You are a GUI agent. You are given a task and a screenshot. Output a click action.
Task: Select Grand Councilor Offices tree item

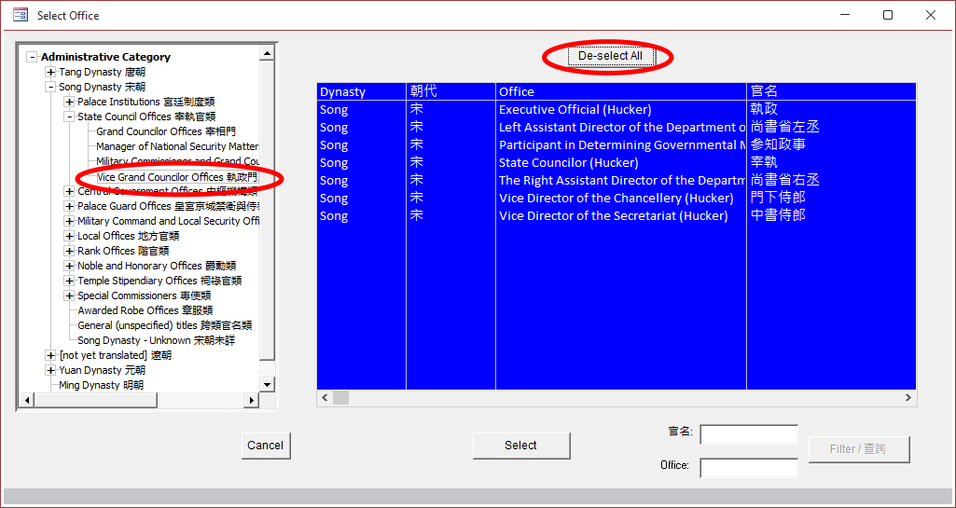165,131
